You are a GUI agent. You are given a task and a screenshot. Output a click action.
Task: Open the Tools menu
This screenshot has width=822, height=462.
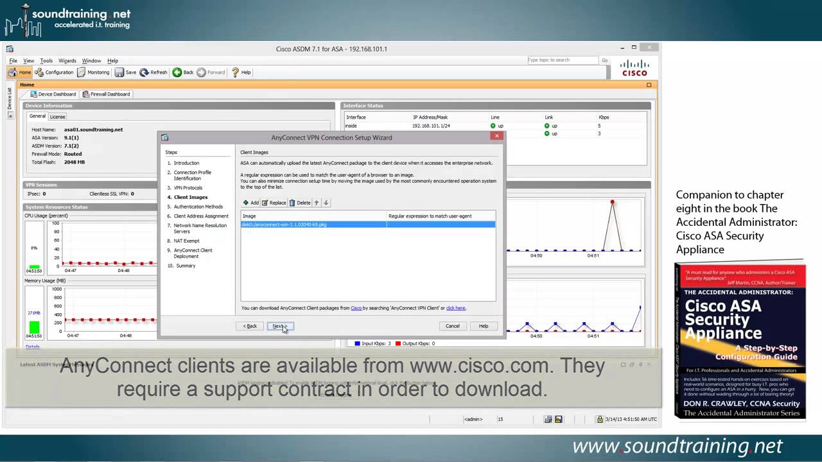[x=46, y=61]
